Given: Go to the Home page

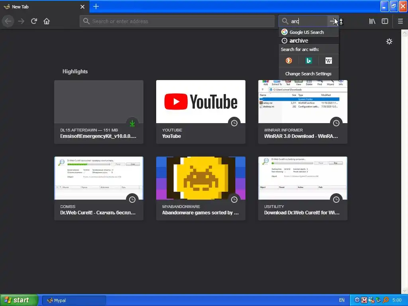Looking at the screenshot, I should (x=47, y=21).
